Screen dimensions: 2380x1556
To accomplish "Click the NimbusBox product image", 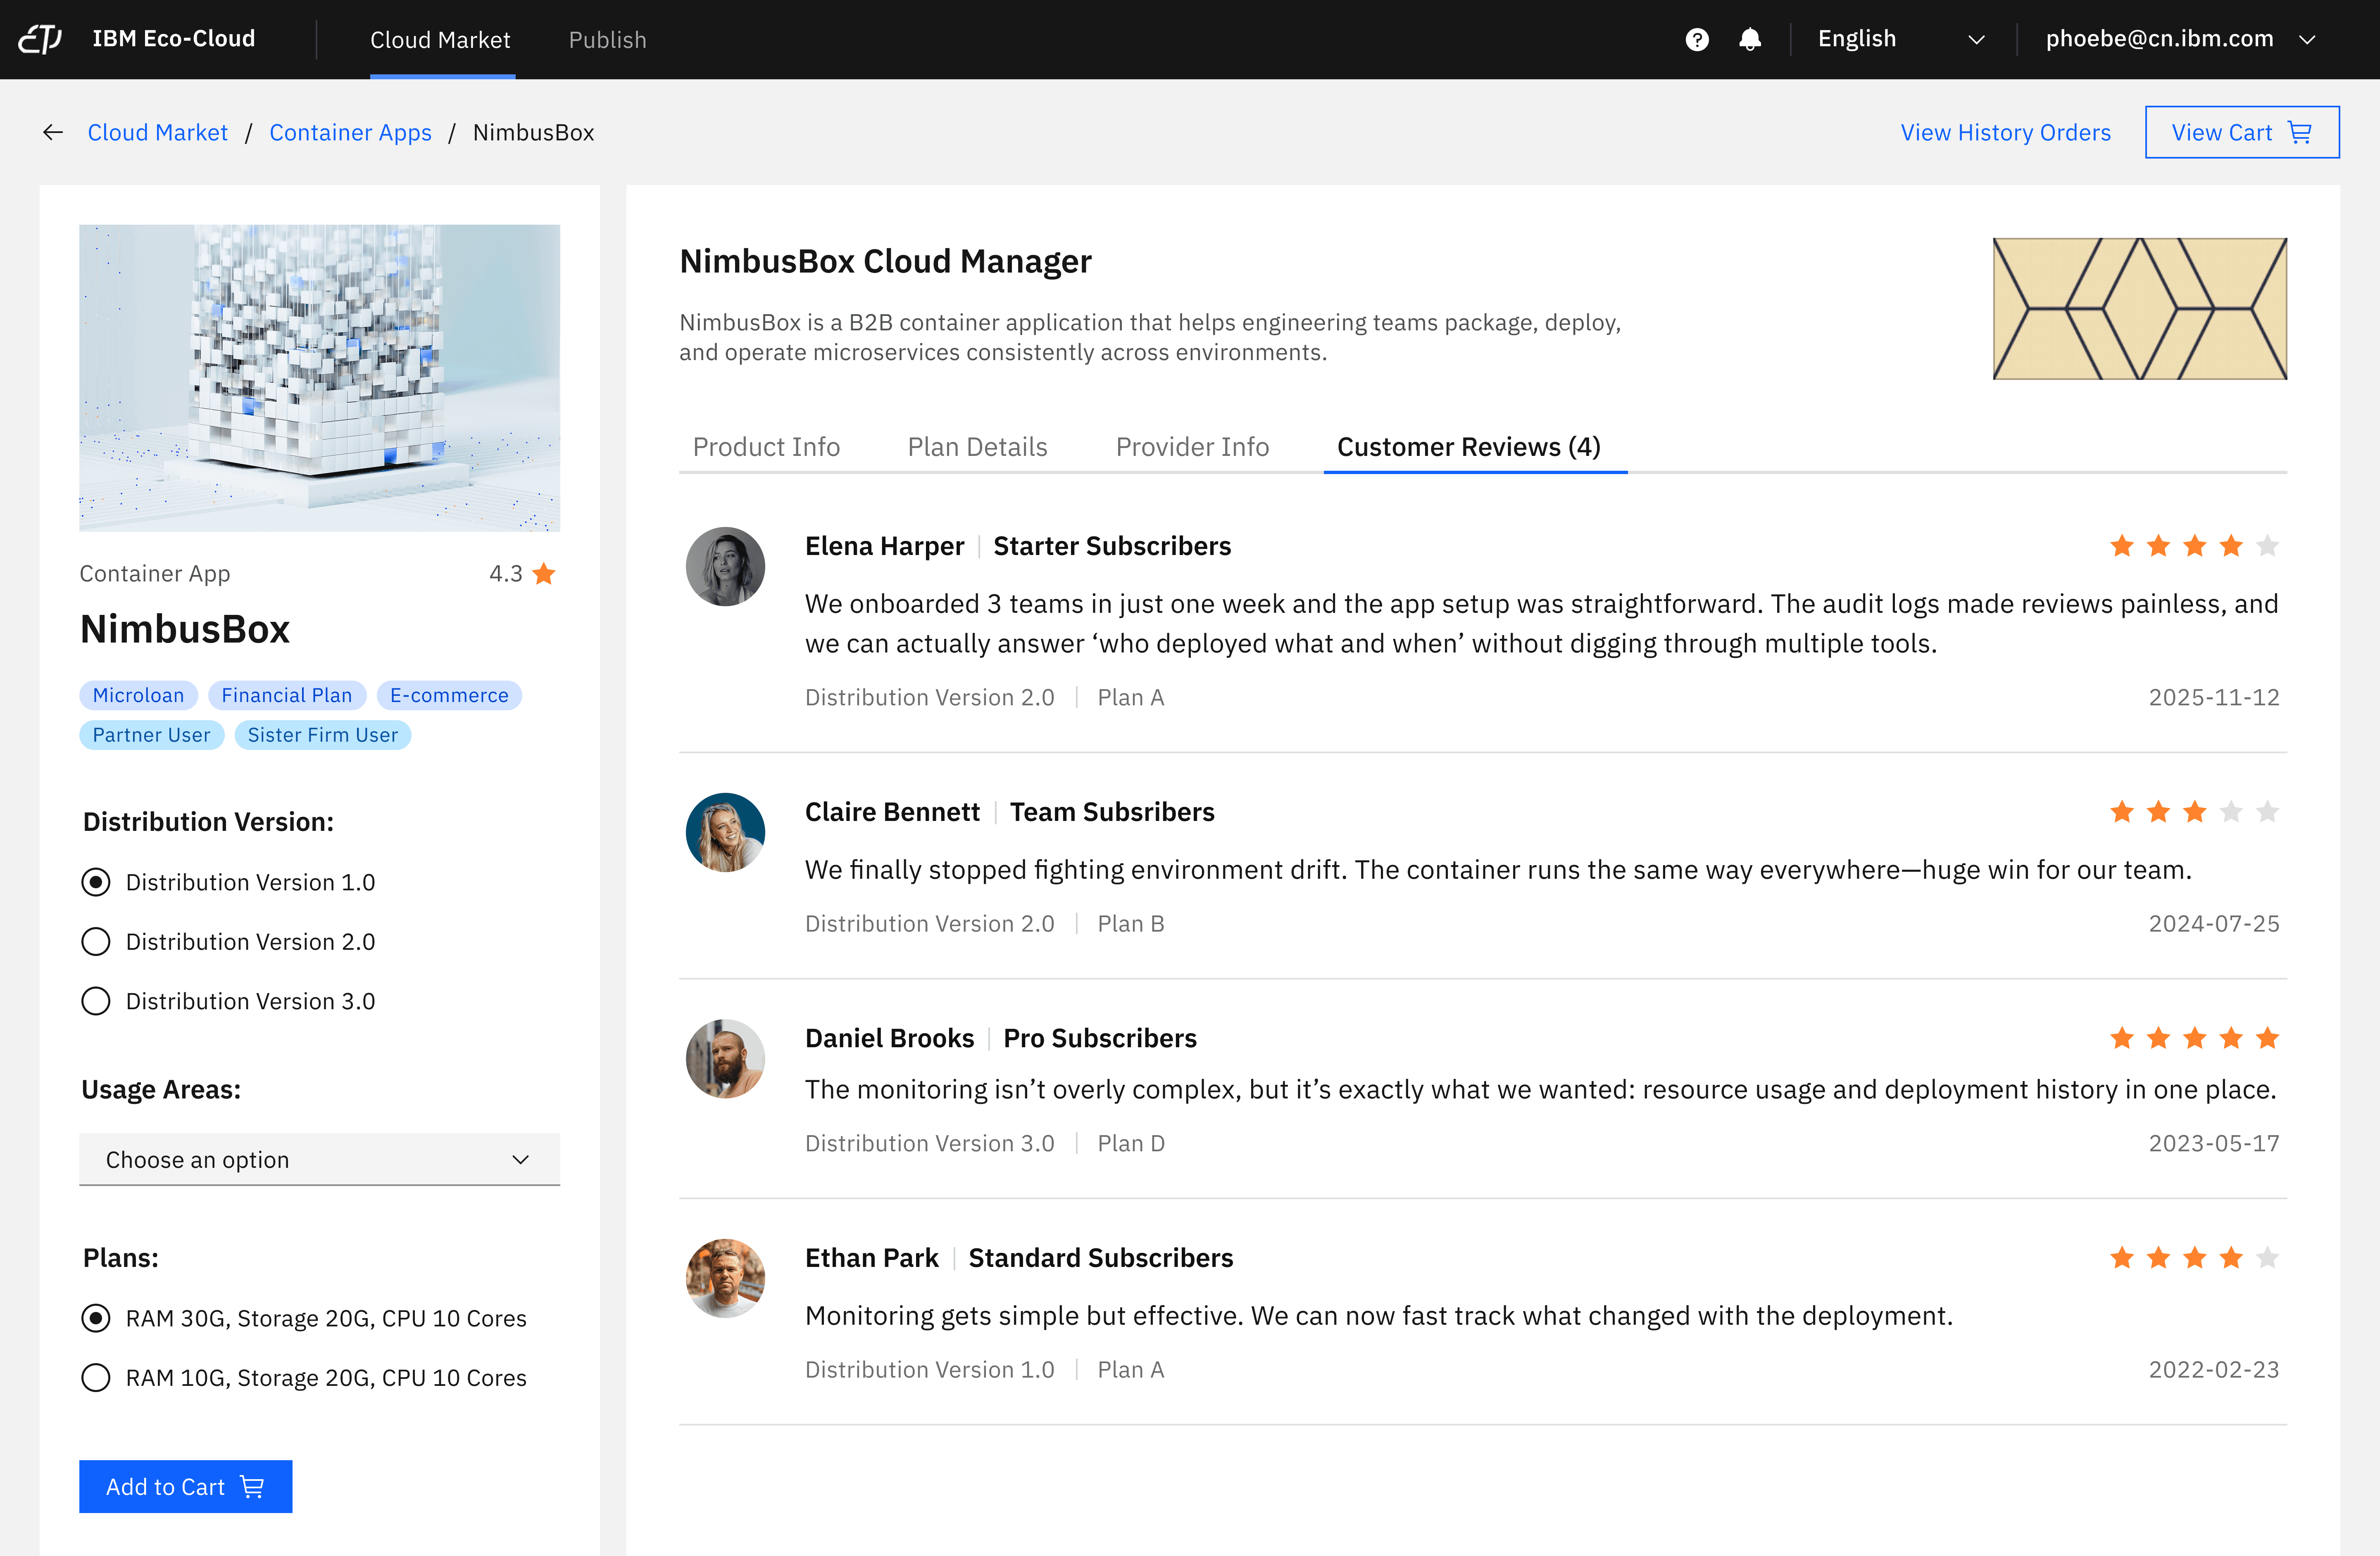I will [x=319, y=378].
